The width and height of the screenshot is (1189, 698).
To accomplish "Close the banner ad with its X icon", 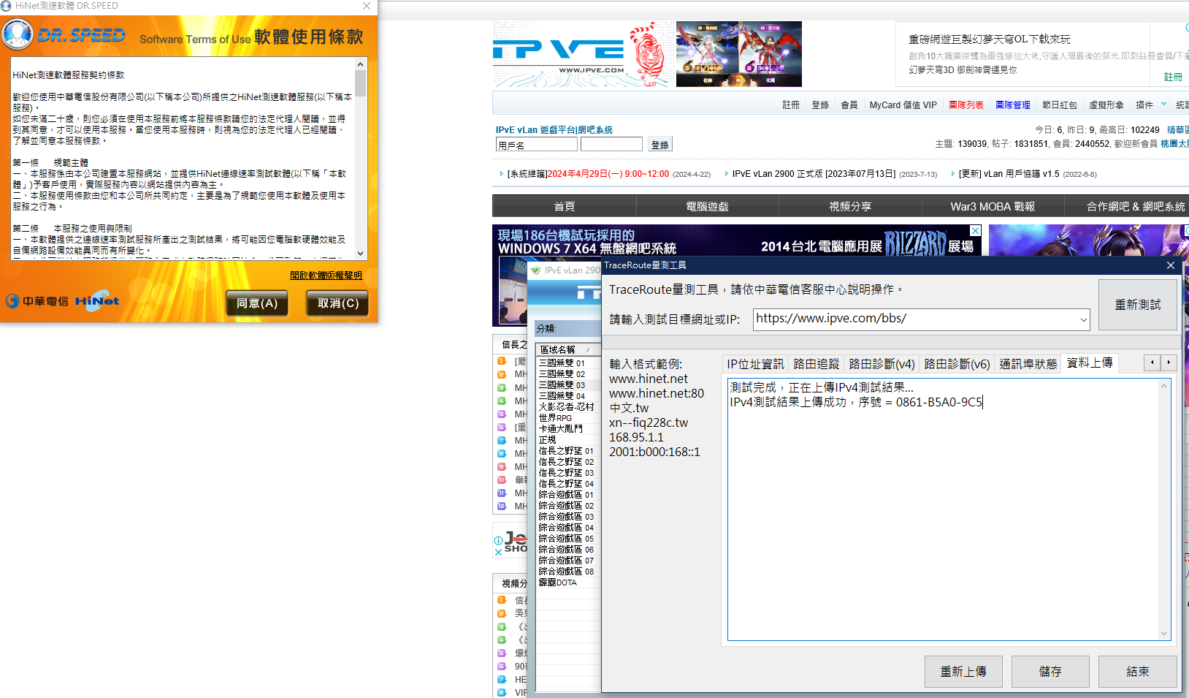I will pyautogui.click(x=975, y=231).
